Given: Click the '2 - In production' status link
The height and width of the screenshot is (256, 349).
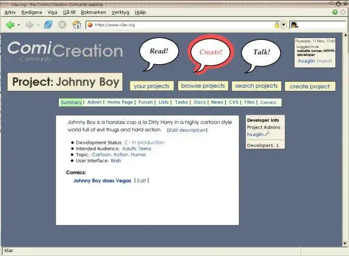Looking at the screenshot, I should [145, 143].
